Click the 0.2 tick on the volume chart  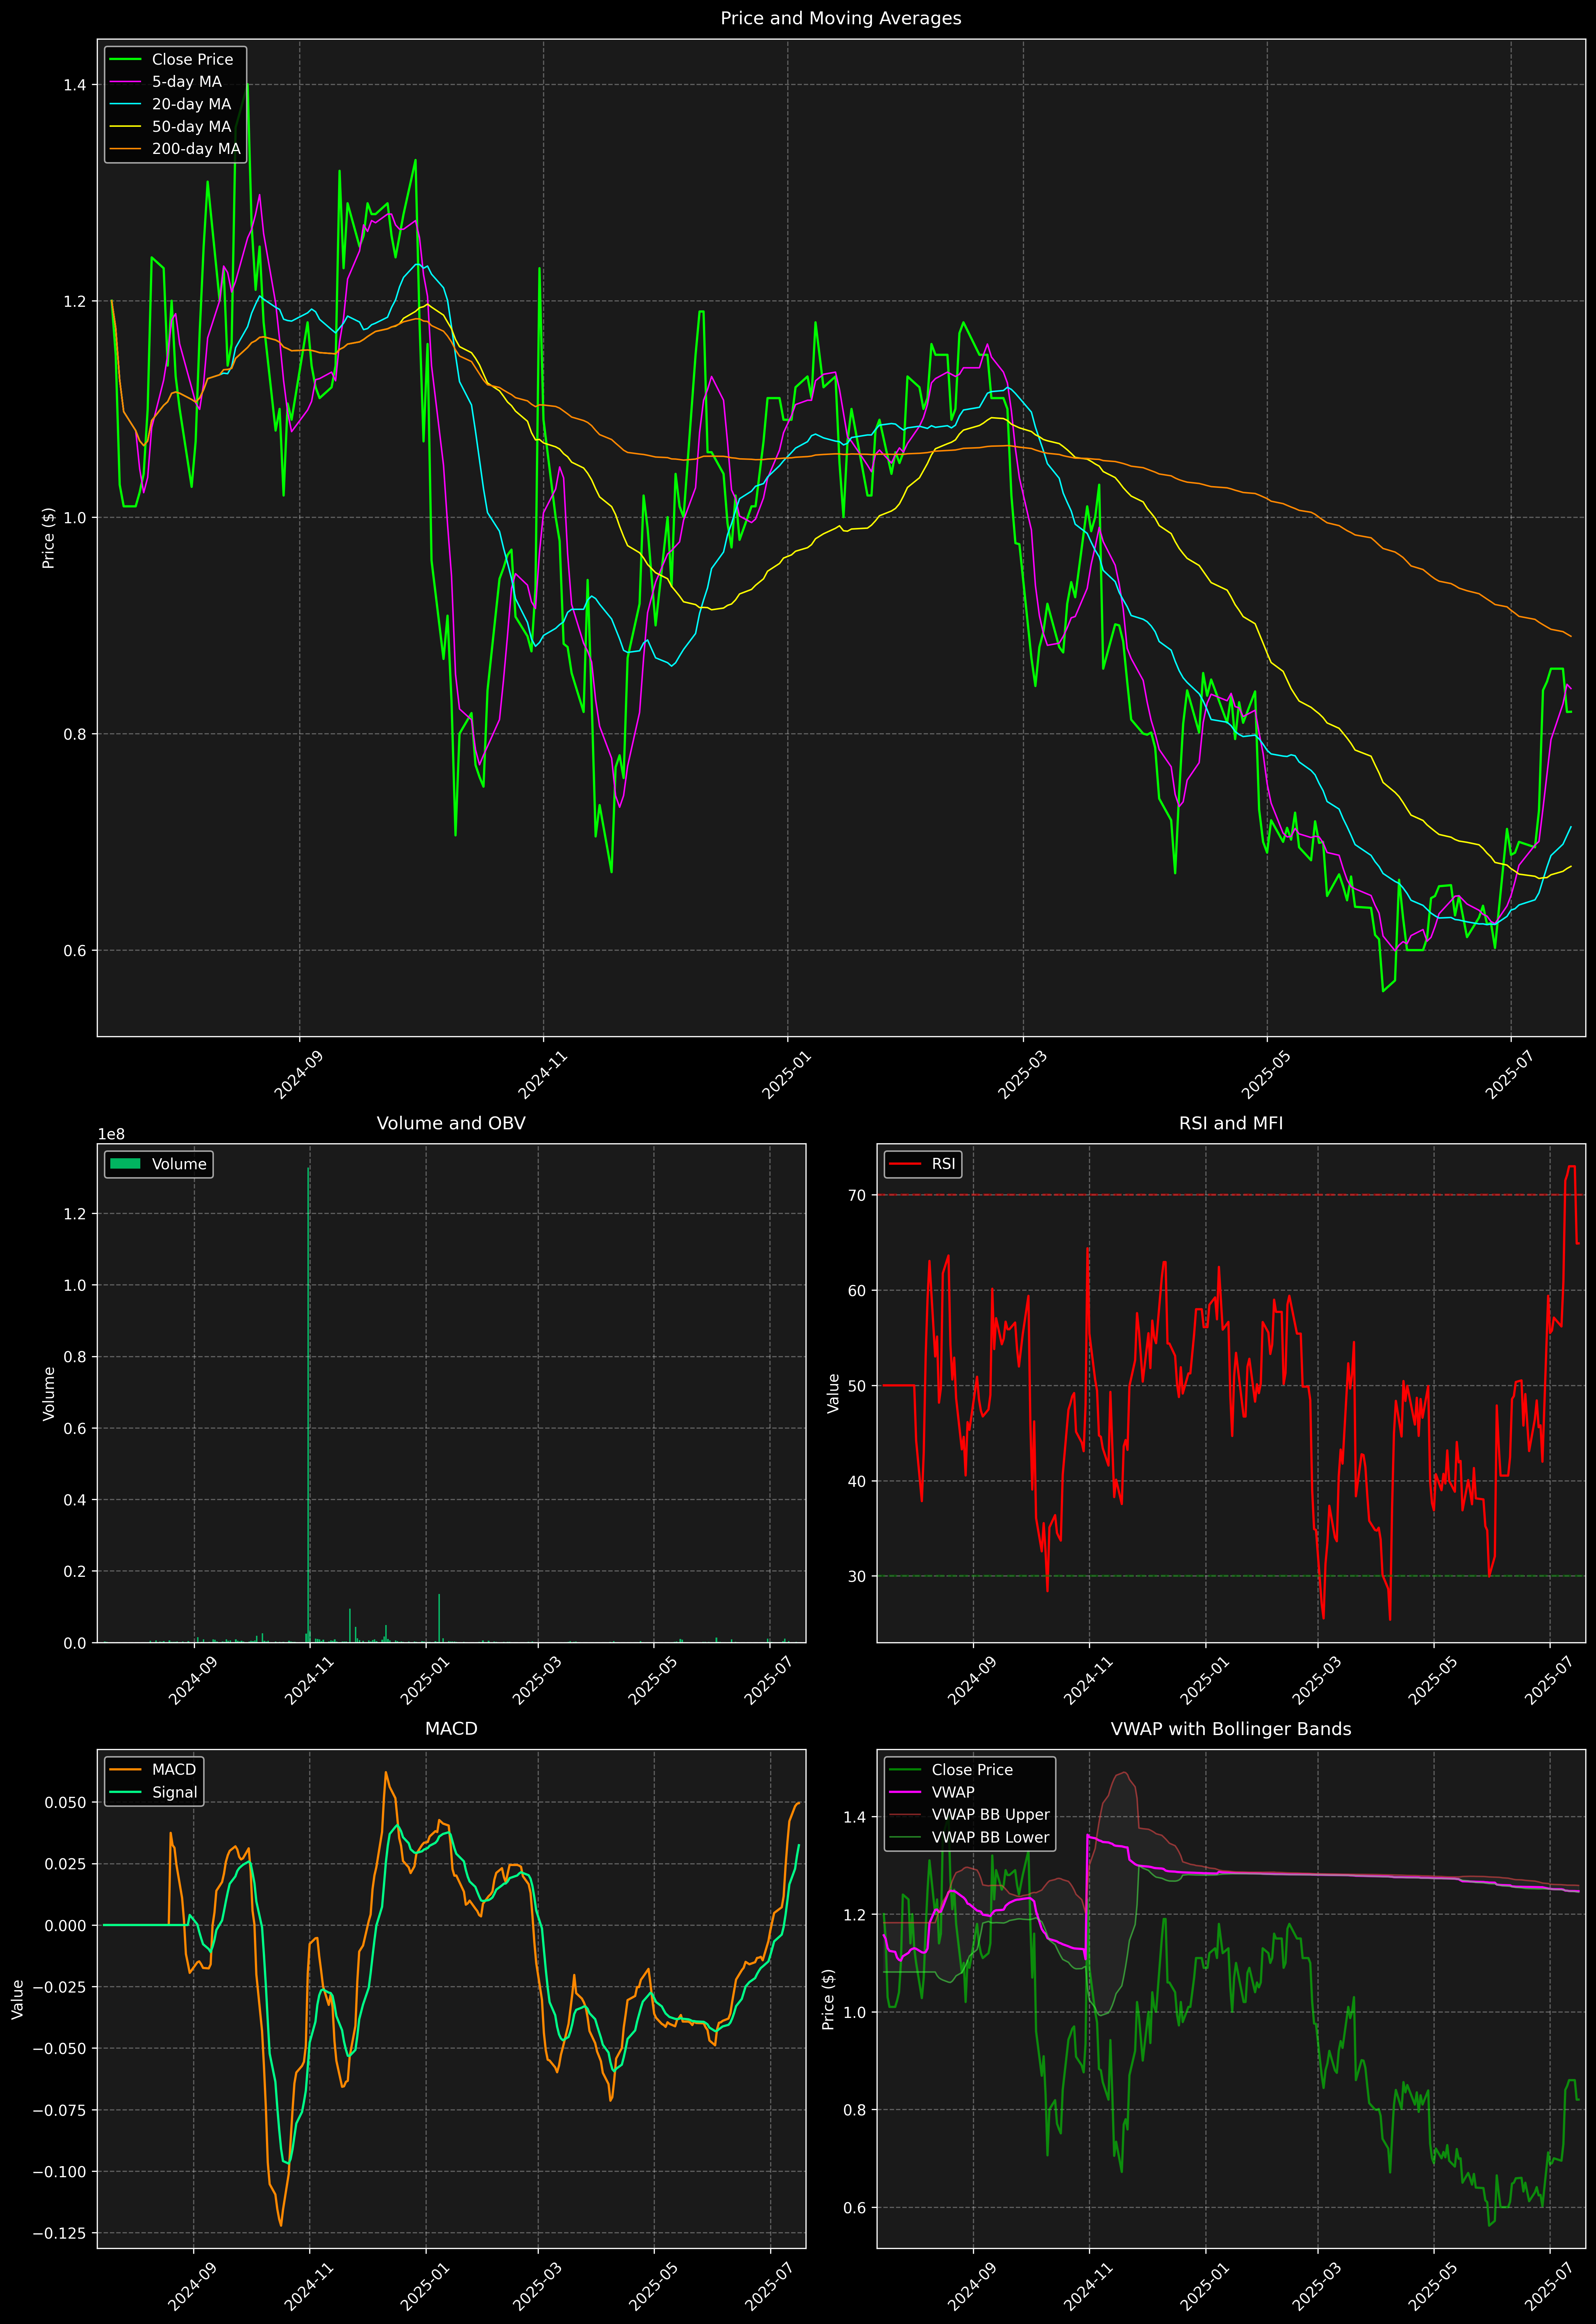(x=75, y=1572)
